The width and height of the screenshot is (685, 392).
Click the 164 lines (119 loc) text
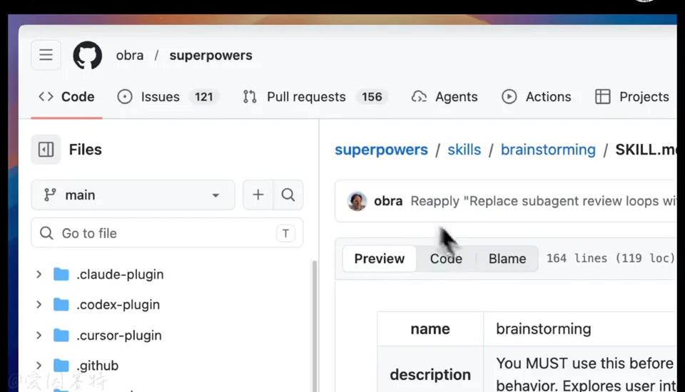611,258
